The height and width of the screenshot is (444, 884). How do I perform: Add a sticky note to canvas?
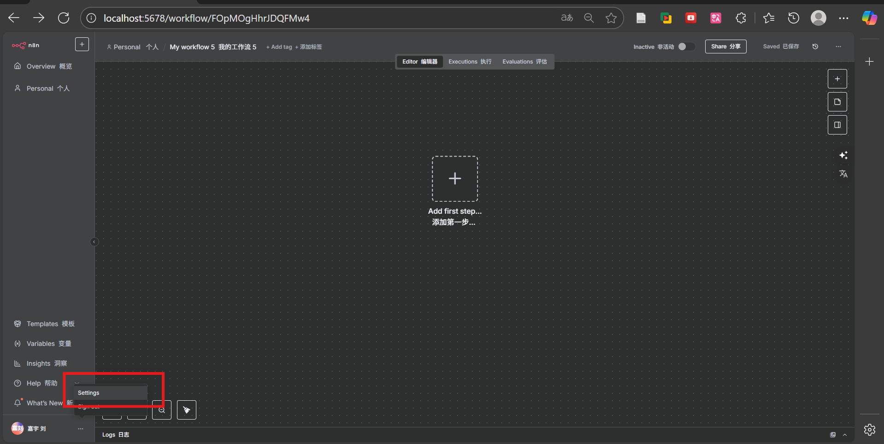click(x=837, y=102)
